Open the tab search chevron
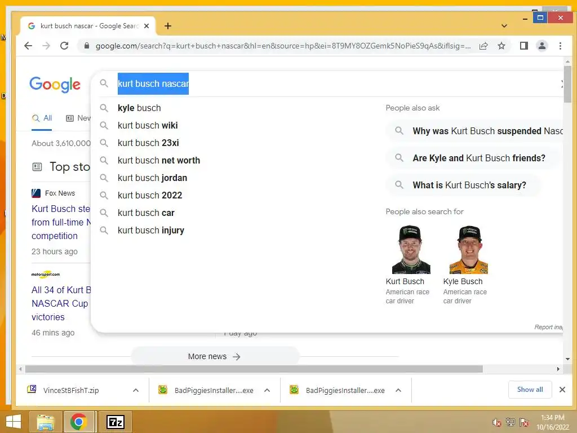Image resolution: width=577 pixels, height=433 pixels. pyautogui.click(x=504, y=26)
